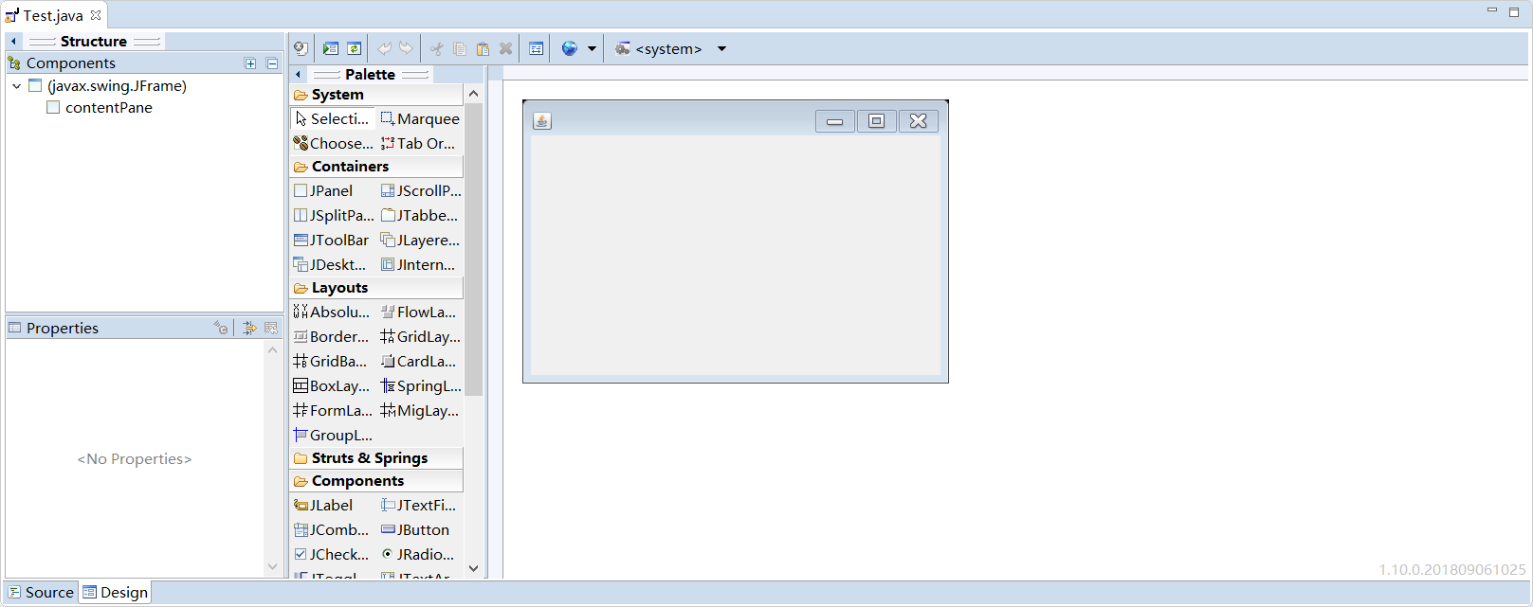This screenshot has height=607, width=1533.
Task: Click the Test Application toolbar icon
Action: pos(331,48)
